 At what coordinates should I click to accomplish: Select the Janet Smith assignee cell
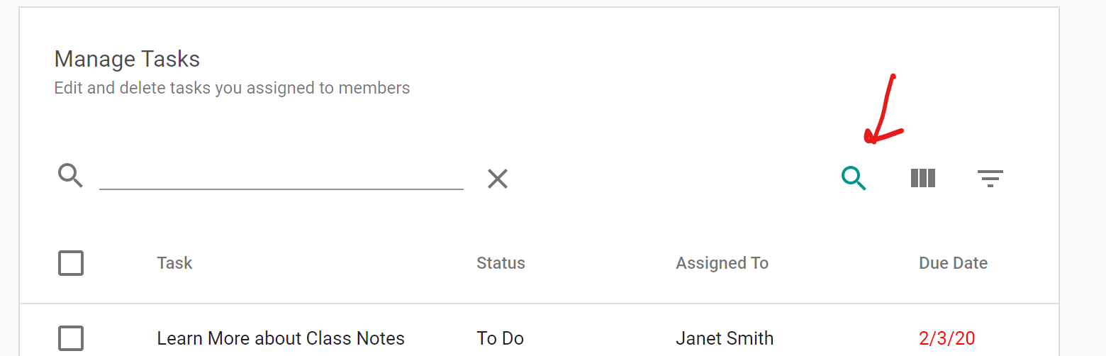pyautogui.click(x=725, y=338)
